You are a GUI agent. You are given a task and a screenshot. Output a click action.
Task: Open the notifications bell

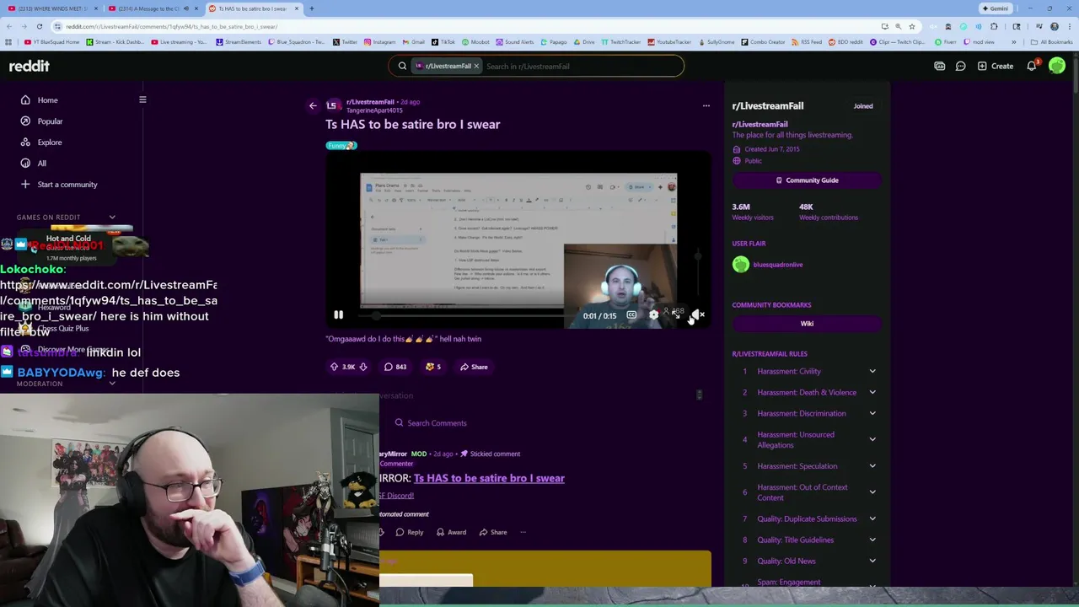click(x=1032, y=66)
